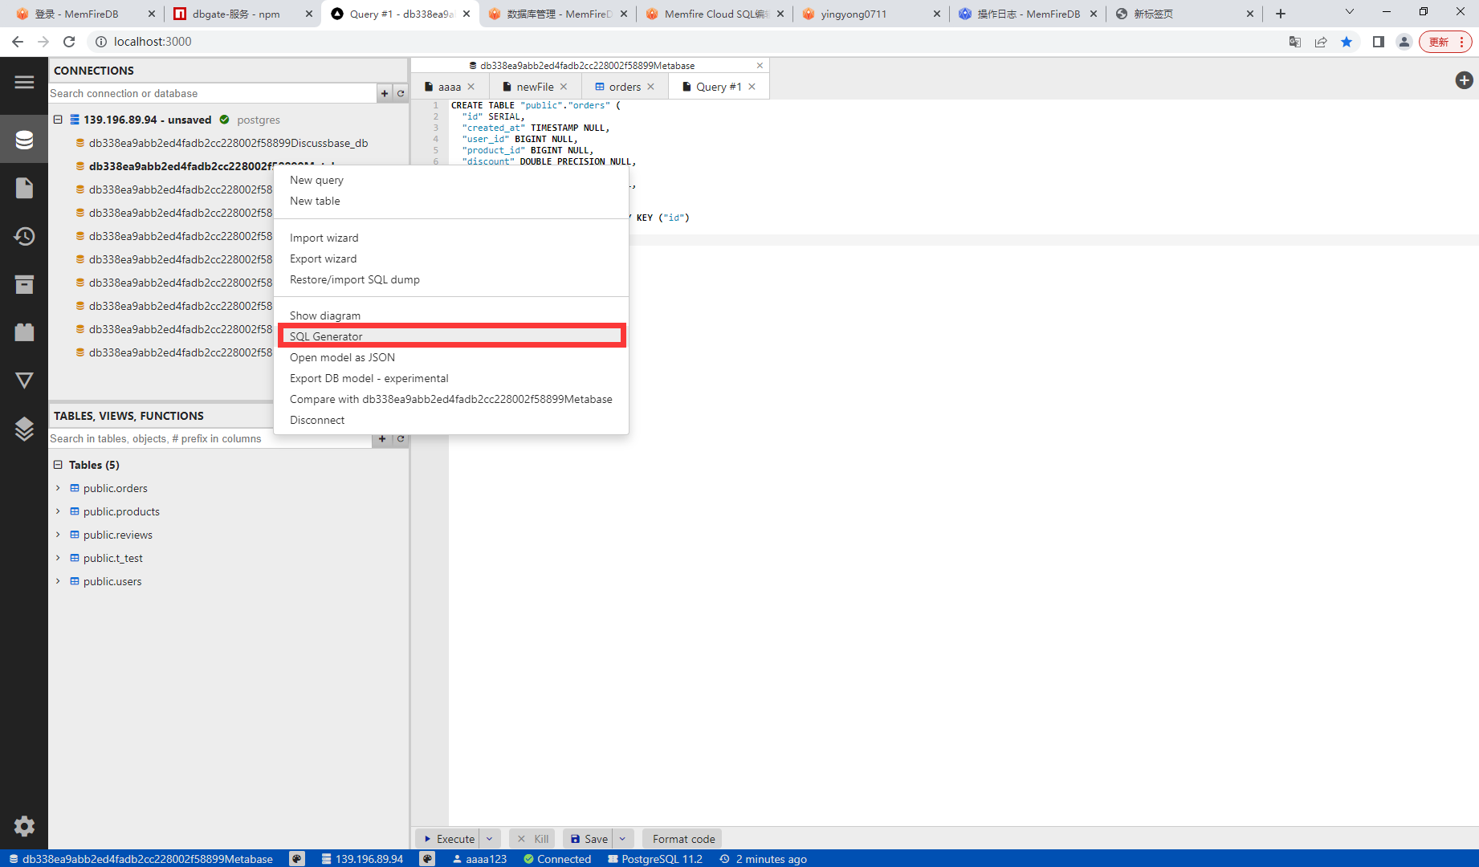
Task: Refresh the connections list
Action: click(401, 93)
